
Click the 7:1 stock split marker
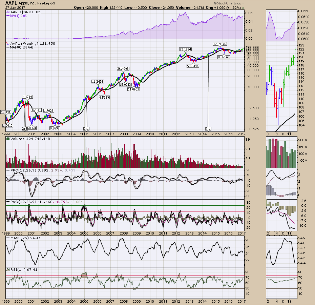208,128
